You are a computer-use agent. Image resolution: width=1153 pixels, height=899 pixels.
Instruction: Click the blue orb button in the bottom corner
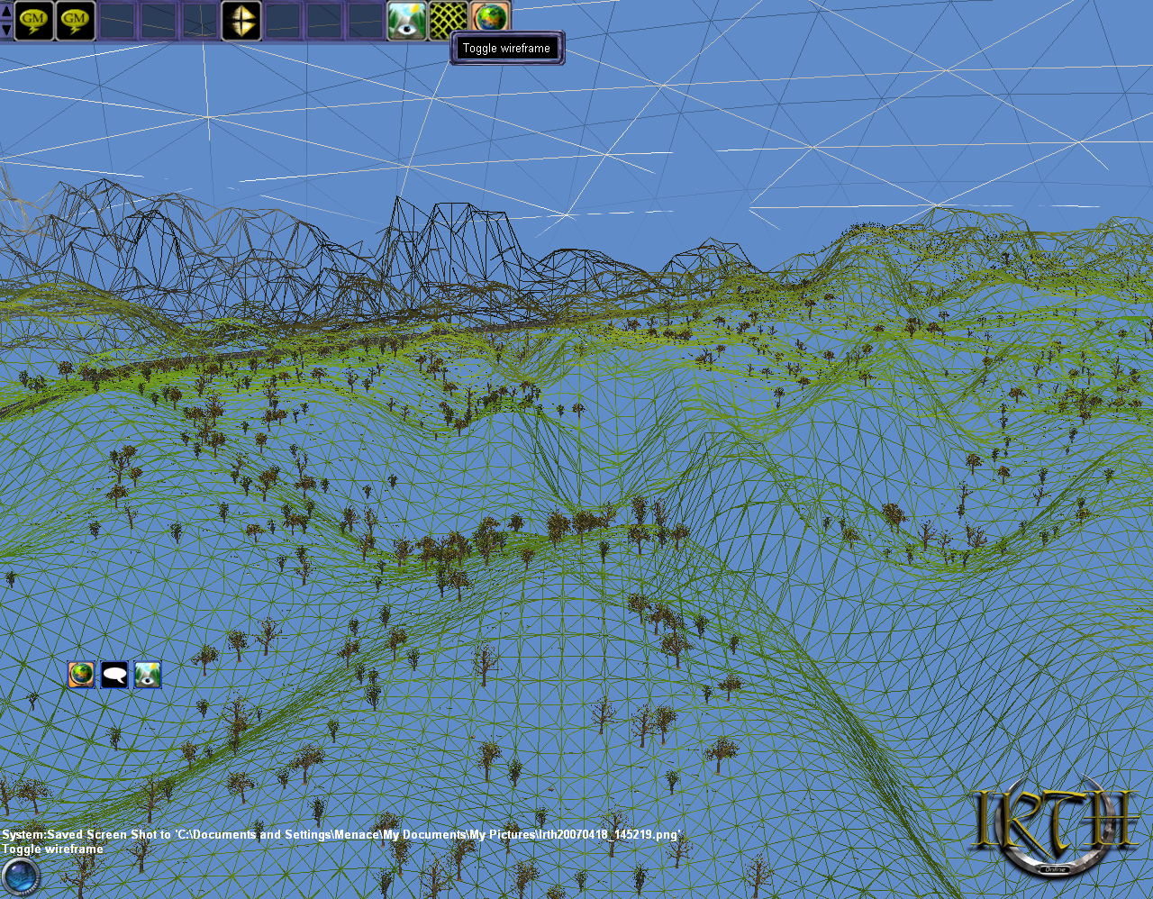(x=20, y=876)
